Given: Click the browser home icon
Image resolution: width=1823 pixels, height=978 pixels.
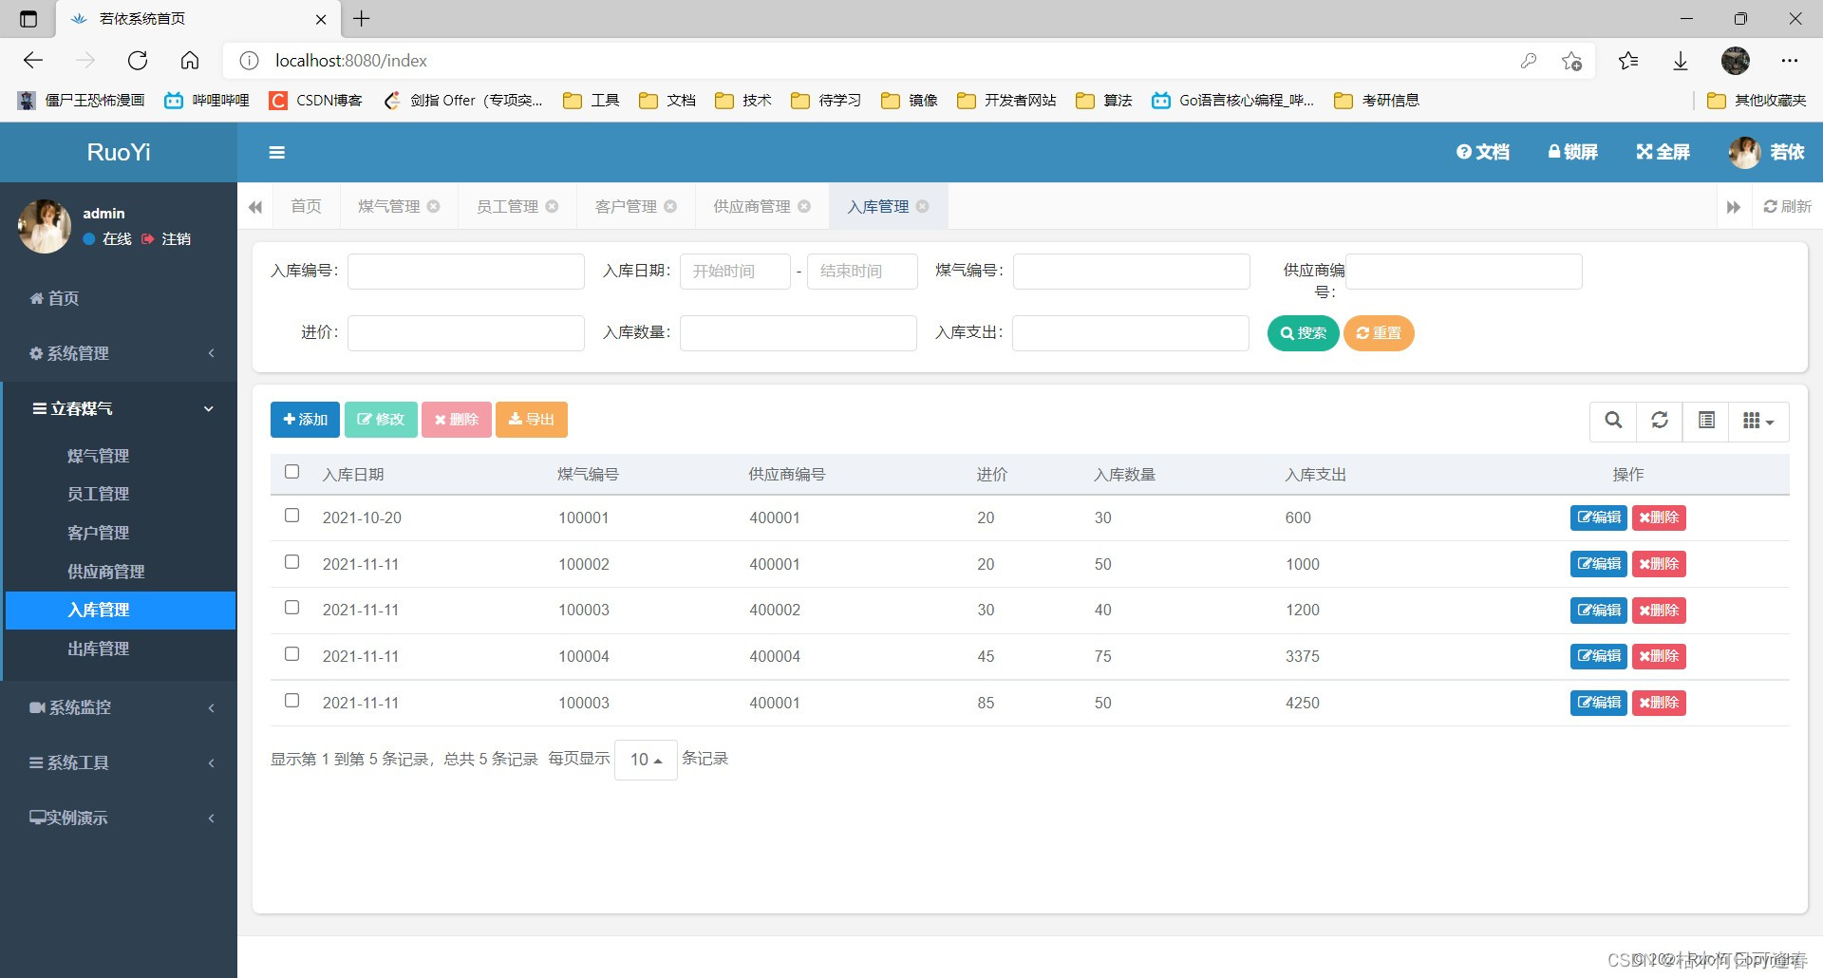Looking at the screenshot, I should coord(190,61).
